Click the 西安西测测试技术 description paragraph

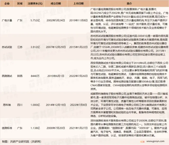[129, 76]
